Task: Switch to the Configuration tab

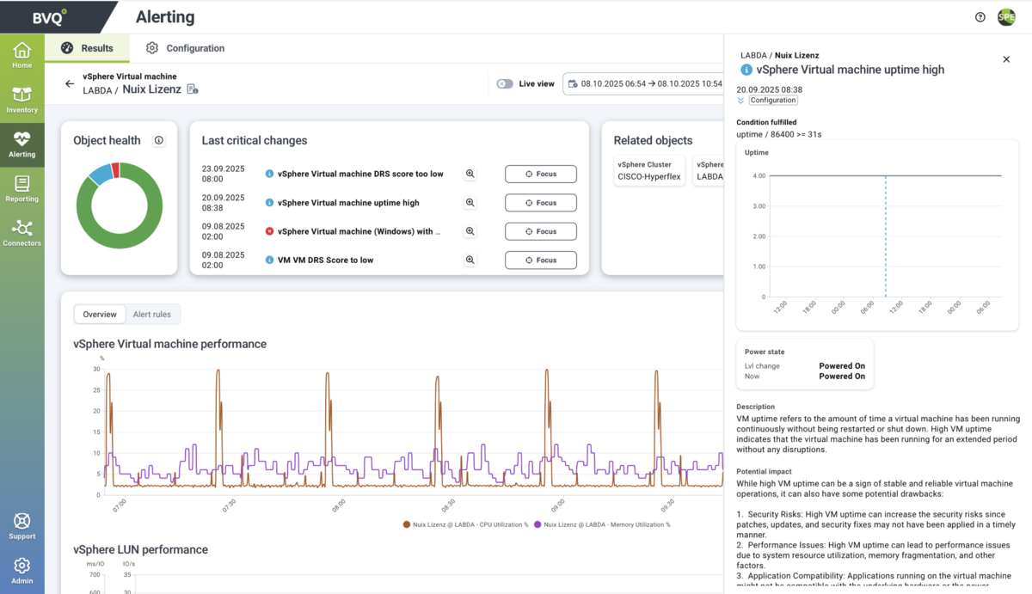Action: 185,48
